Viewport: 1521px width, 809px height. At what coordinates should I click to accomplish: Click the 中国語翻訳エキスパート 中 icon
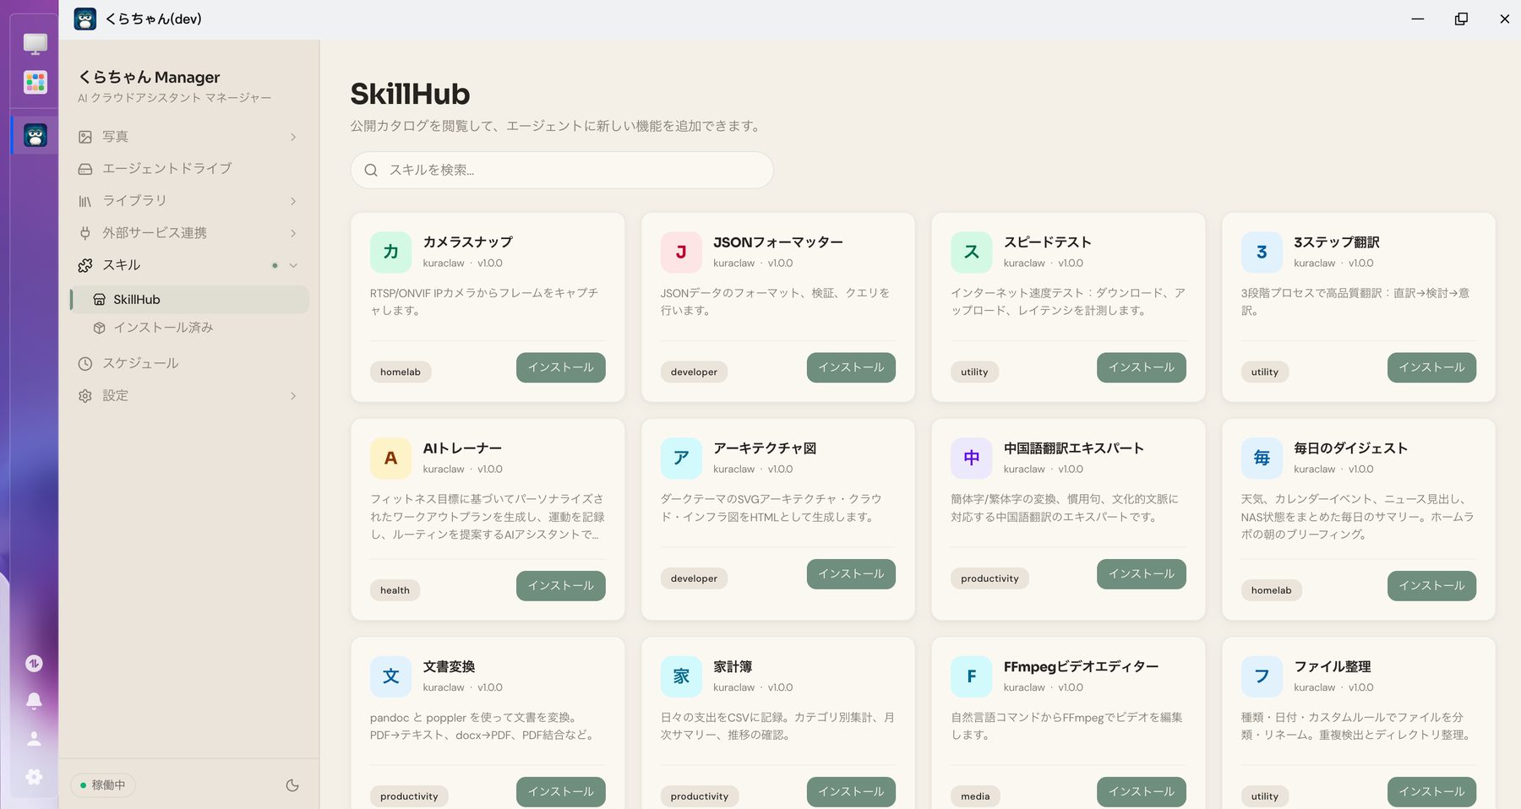tap(972, 458)
